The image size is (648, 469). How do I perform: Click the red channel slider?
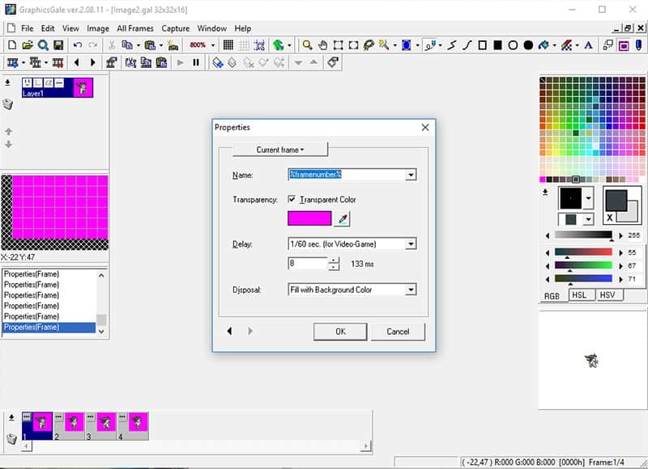pyautogui.click(x=583, y=252)
